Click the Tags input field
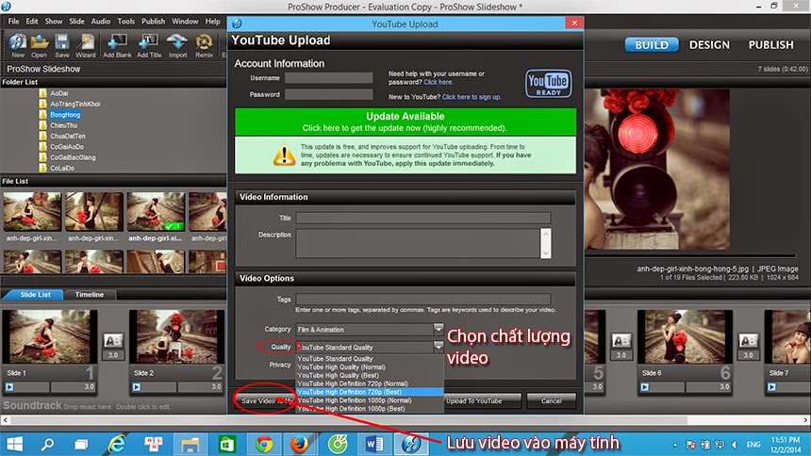 (x=423, y=300)
